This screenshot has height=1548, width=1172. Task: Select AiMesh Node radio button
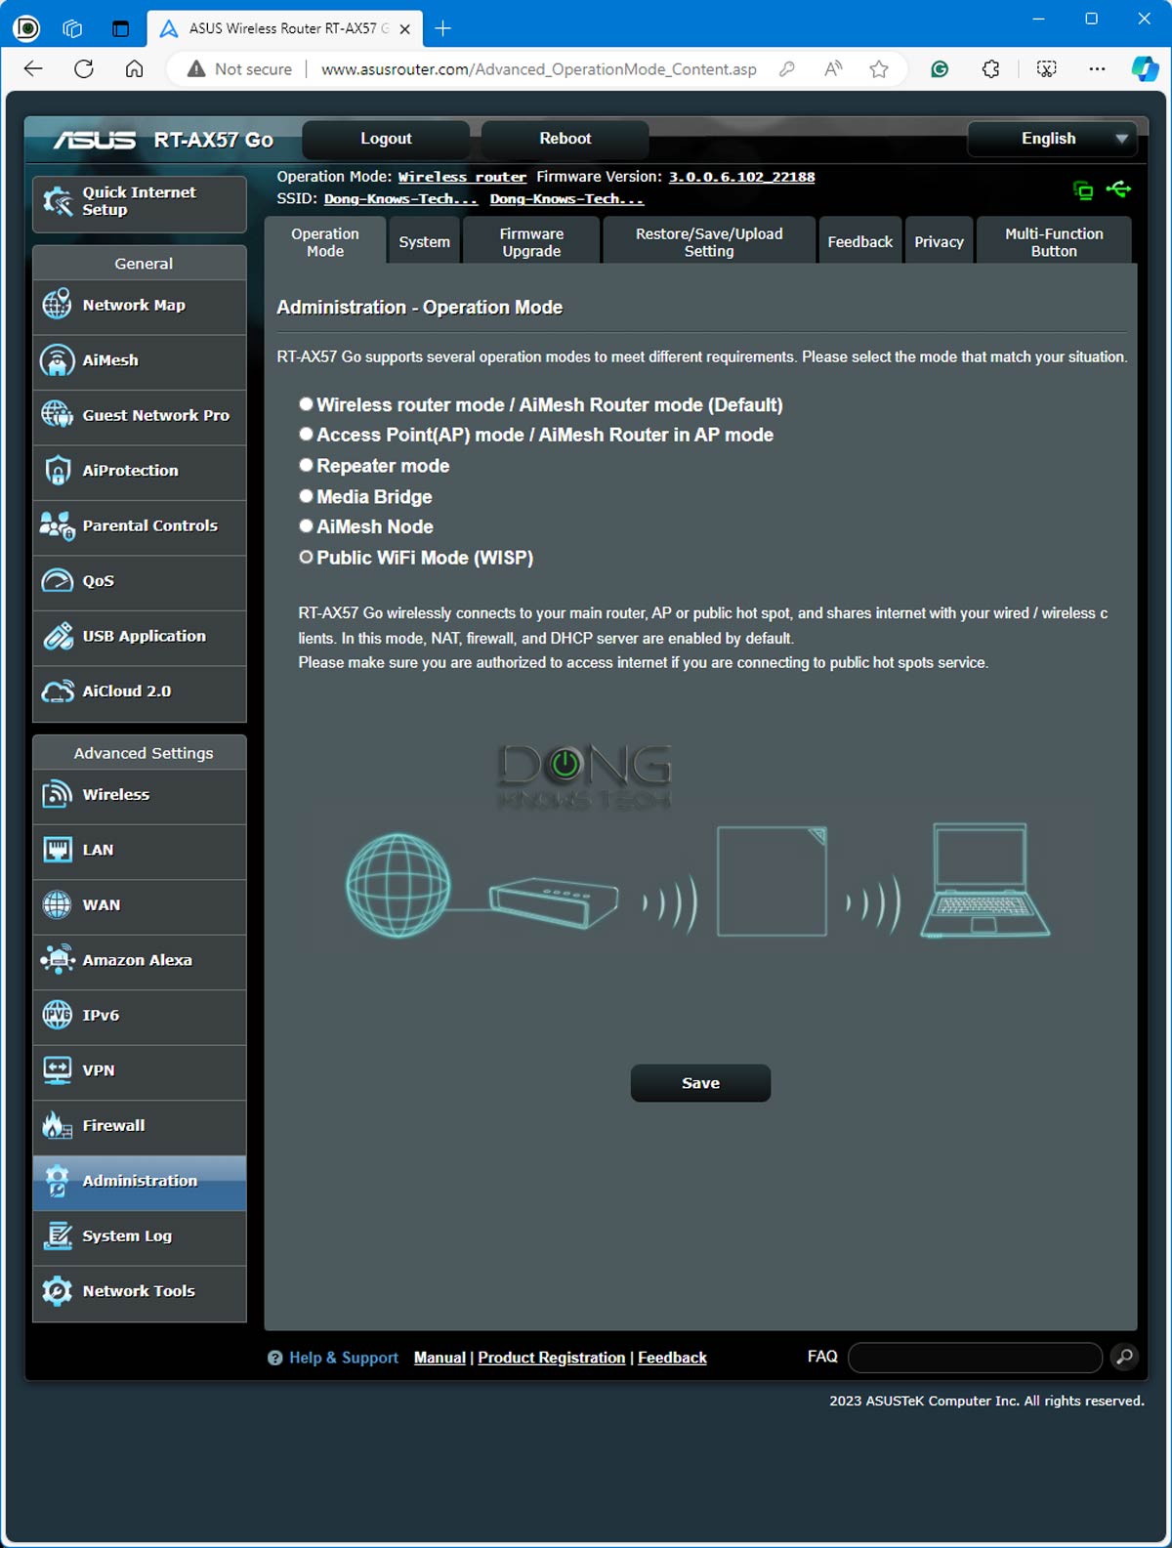pos(306,525)
